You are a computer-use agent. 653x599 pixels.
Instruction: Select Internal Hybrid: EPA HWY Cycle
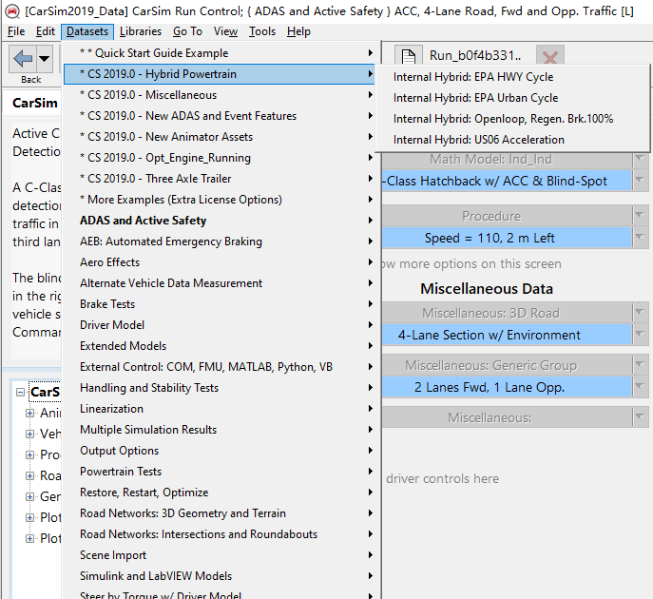point(512,77)
